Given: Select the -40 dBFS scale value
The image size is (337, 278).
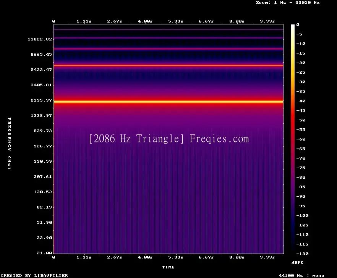Looking at the screenshot, I should pos(301,101).
